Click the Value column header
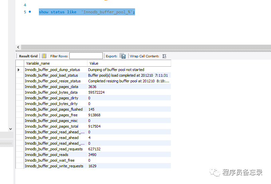 click(x=129, y=63)
